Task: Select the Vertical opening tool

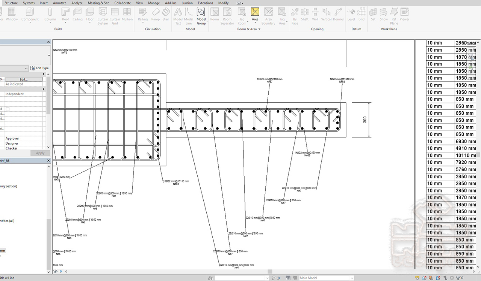Action: [326, 15]
